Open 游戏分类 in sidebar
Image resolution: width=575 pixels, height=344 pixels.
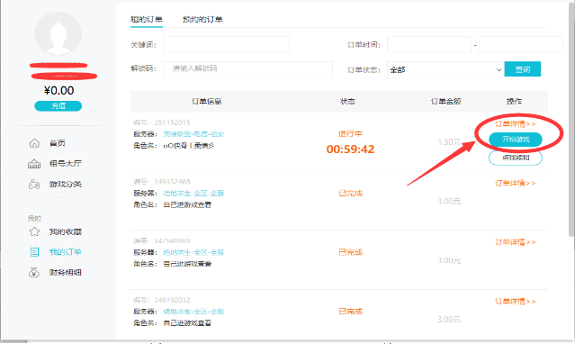pos(66,185)
